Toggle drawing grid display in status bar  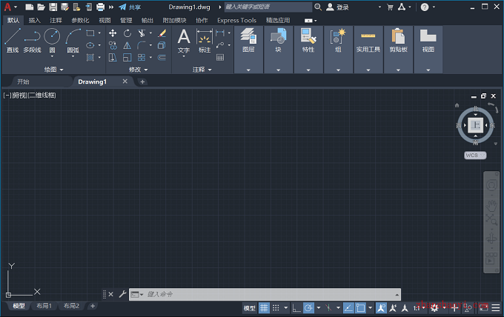point(264,308)
